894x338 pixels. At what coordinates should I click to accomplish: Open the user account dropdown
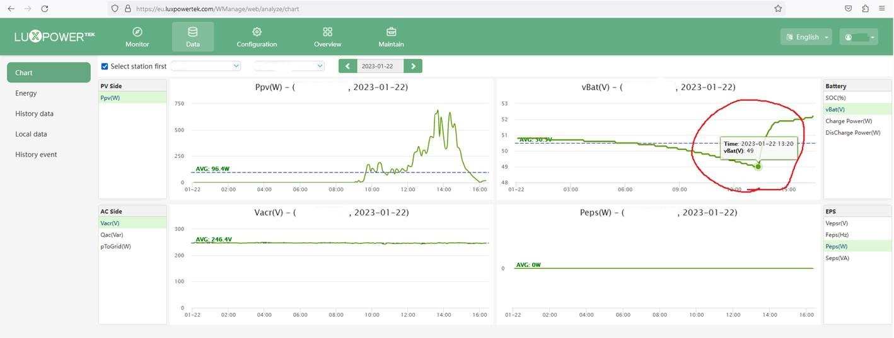[858, 37]
